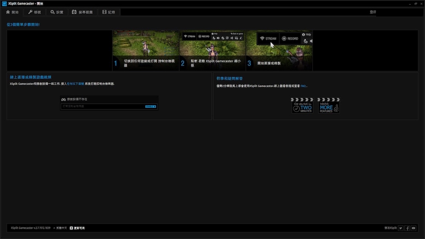Viewport: 425px width, 239px height.
Task: Click the 任何以下架號 capture devices link
Action: (75, 84)
